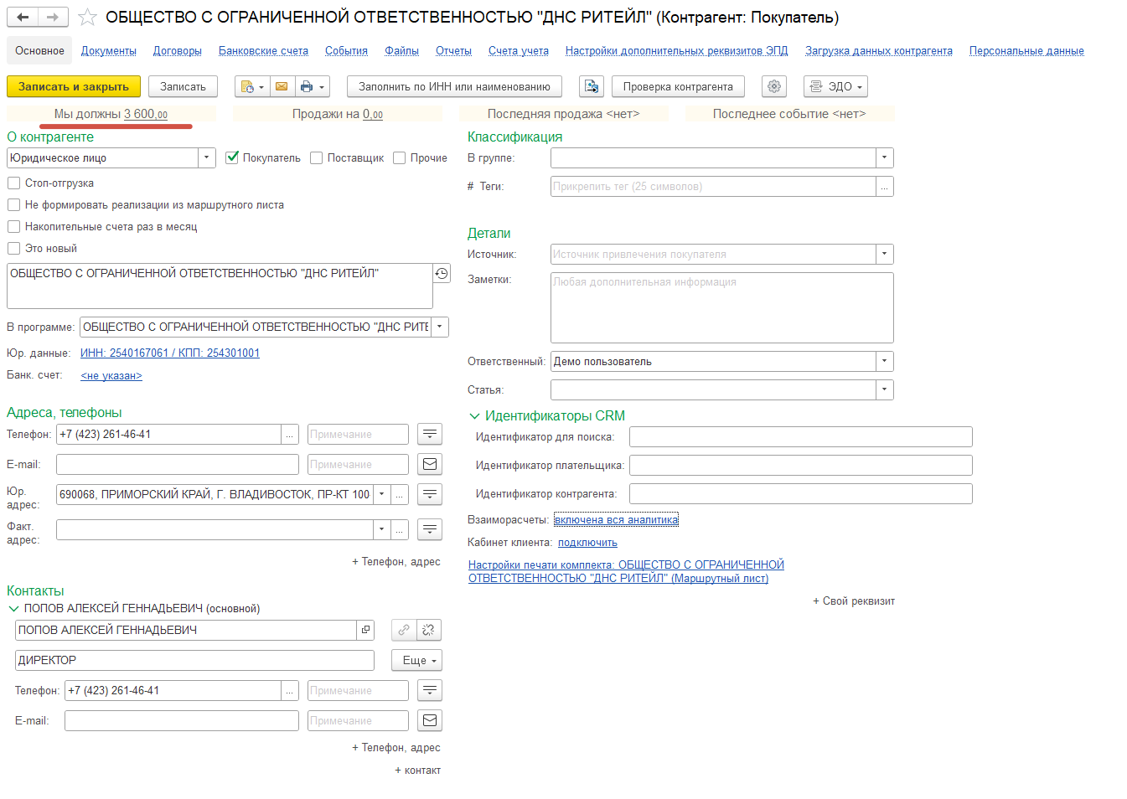Open the name history clock icon
1127x799 pixels.
442,273
